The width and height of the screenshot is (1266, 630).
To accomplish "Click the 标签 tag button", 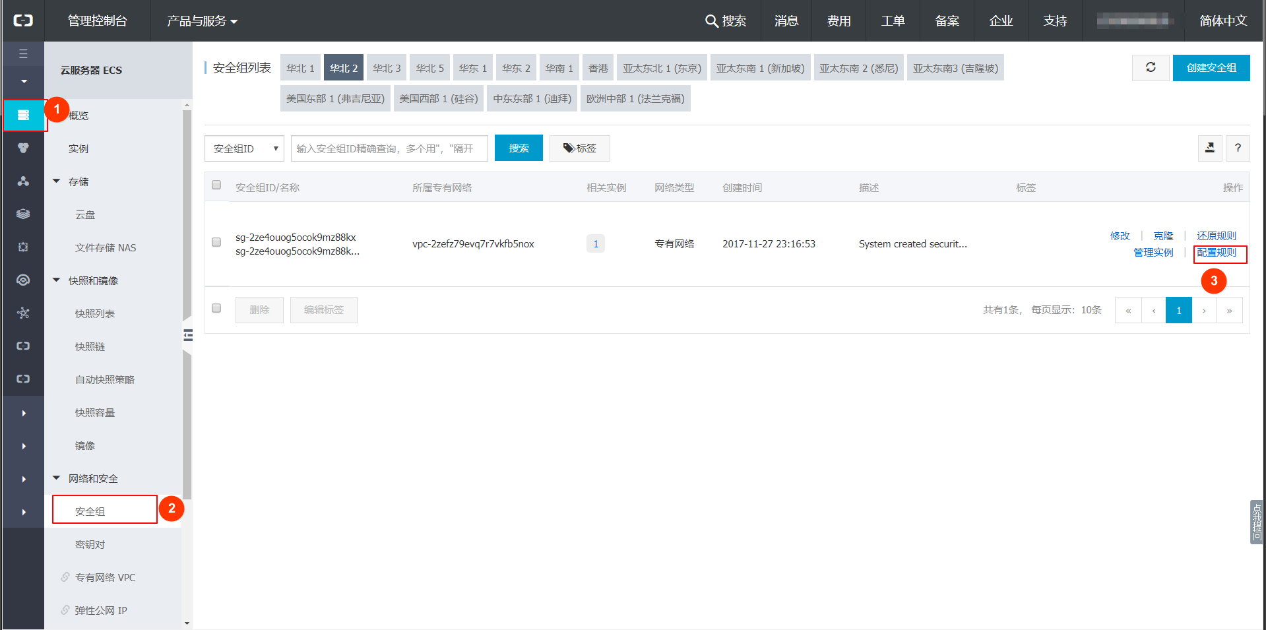I will 580,148.
